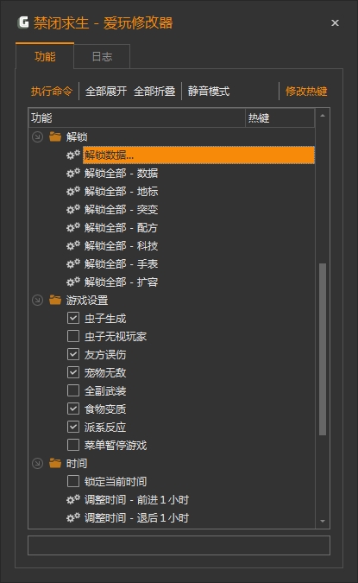Collapse the 游戏设置 group arrow
This screenshot has height=583, width=358.
click(x=37, y=300)
